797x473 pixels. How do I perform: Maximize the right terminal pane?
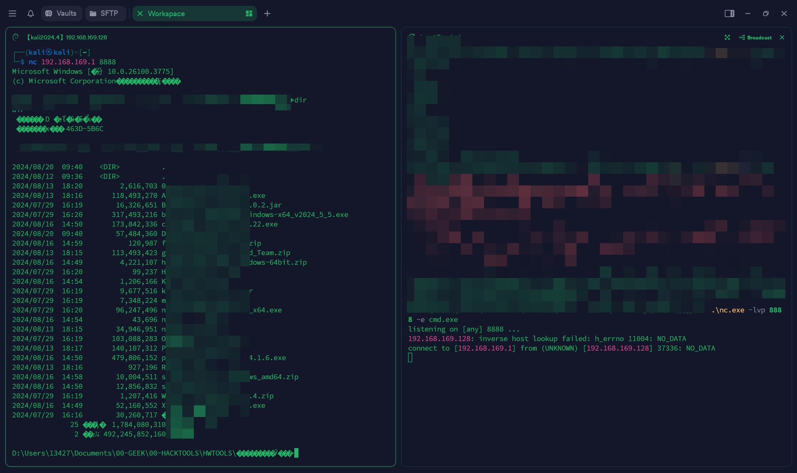(x=727, y=37)
